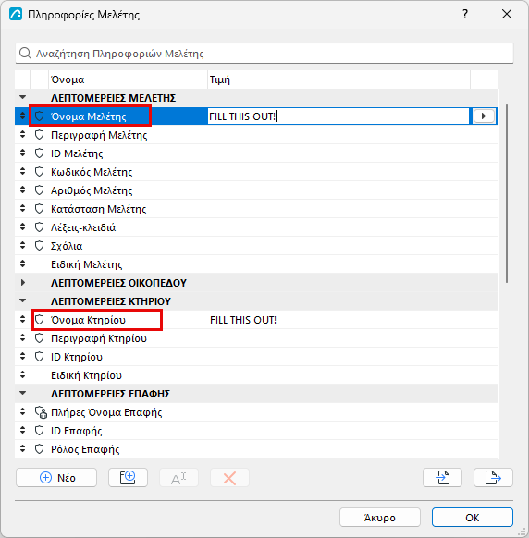Click the Όνομα Μελέτης value edit field
529x538 pixels.
point(338,116)
